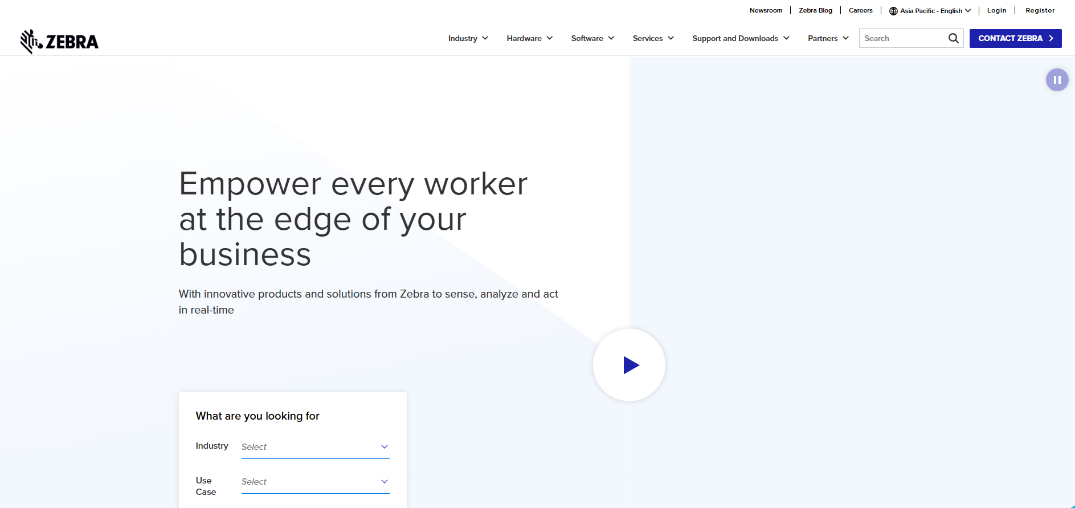Open the Newsroom link
The width and height of the screenshot is (1075, 508).
click(x=766, y=10)
